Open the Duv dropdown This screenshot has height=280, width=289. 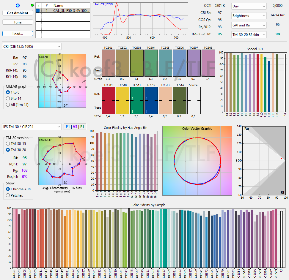click(249, 6)
